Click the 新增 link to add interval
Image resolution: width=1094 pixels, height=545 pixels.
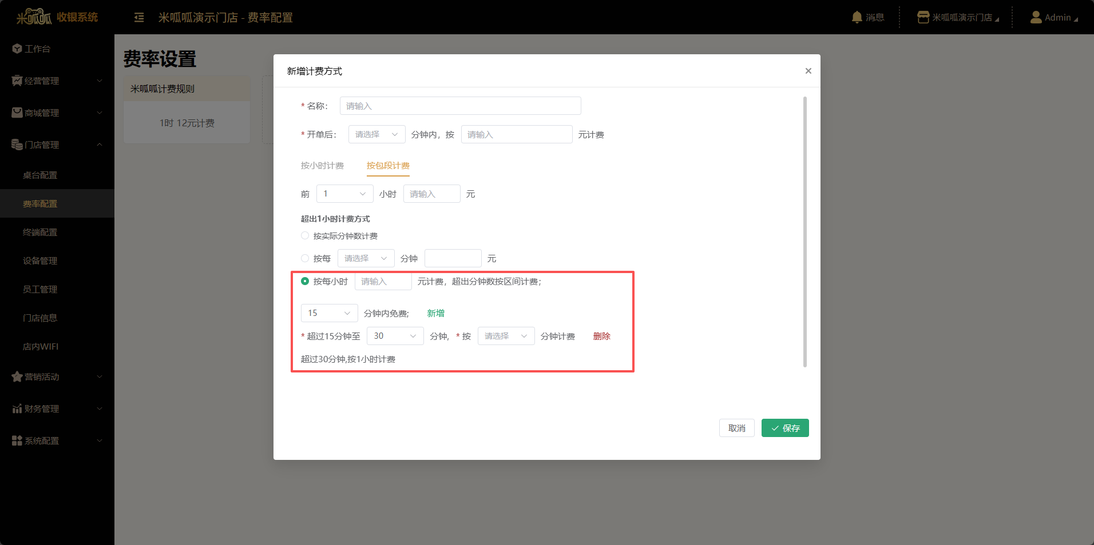[435, 313]
